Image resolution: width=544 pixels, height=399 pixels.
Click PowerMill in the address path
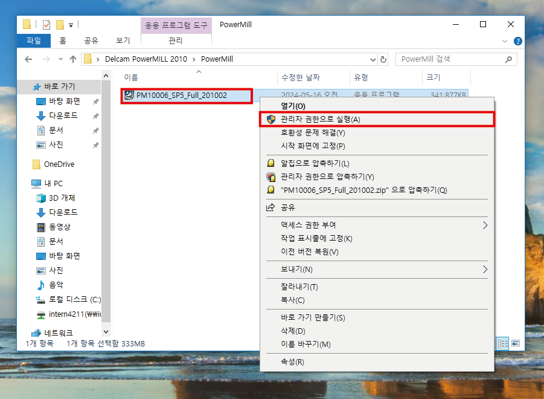pos(217,59)
